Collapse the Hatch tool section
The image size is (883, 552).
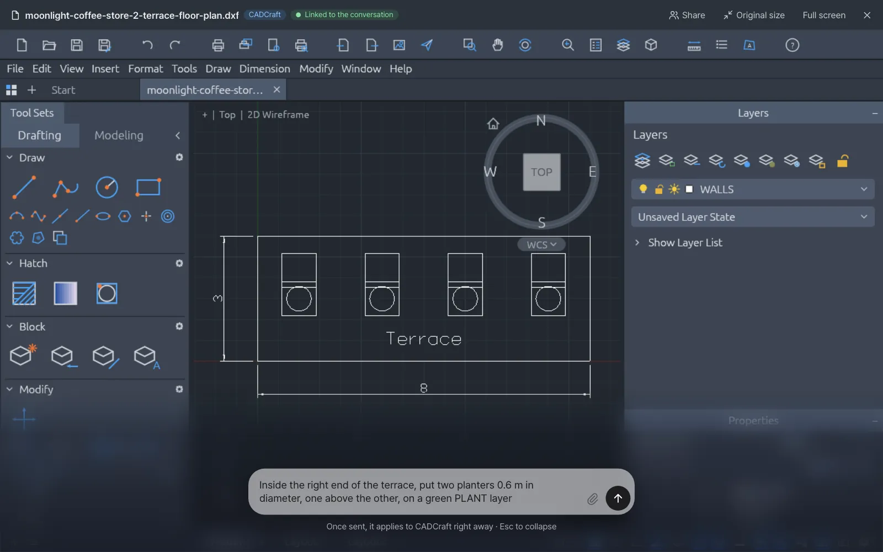[9, 263]
